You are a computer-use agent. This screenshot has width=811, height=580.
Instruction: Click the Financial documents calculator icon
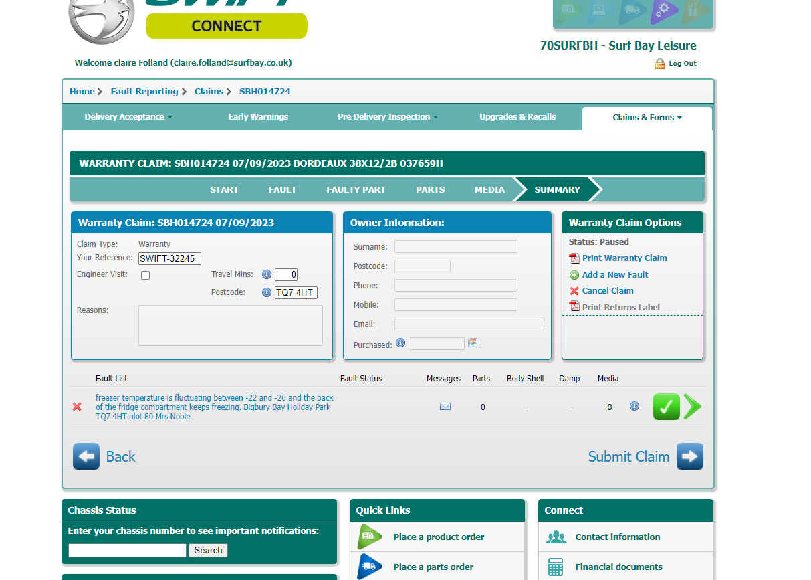(556, 567)
